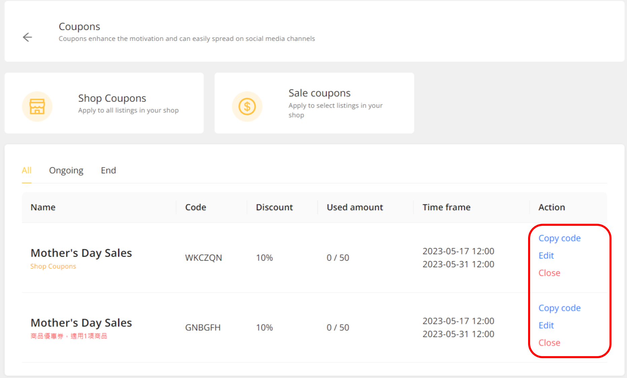
Task: Open the Shop Coupons card title
Action: tap(112, 98)
